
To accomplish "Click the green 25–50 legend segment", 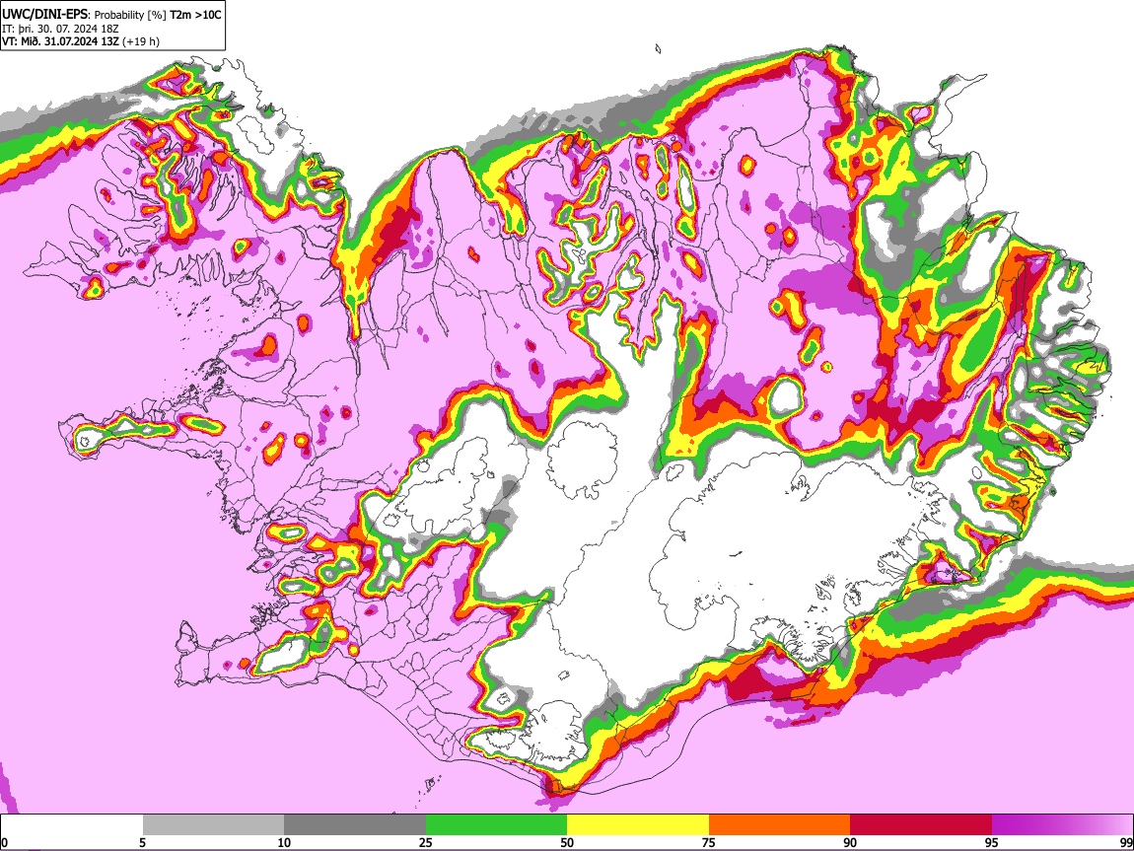I will pyautogui.click(x=496, y=825).
